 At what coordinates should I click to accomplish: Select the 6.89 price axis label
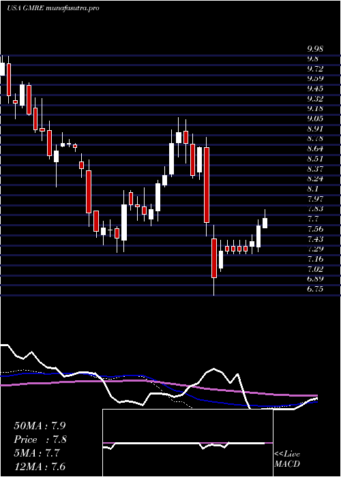tap(315, 279)
